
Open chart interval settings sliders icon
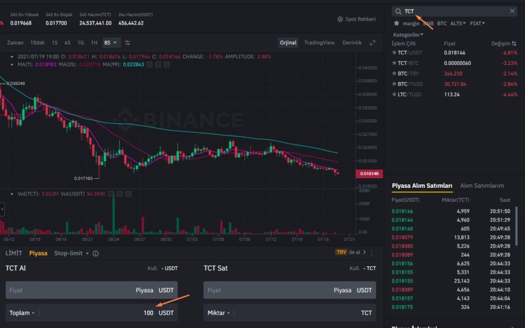(x=128, y=43)
